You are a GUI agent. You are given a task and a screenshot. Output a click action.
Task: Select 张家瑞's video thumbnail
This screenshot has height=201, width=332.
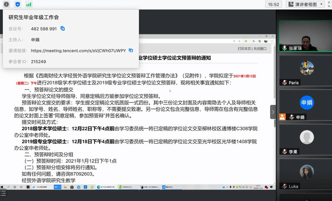(x=305, y=36)
